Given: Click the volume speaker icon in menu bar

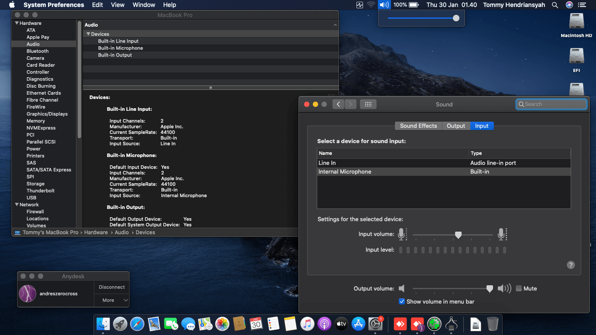Looking at the screenshot, I should [384, 5].
